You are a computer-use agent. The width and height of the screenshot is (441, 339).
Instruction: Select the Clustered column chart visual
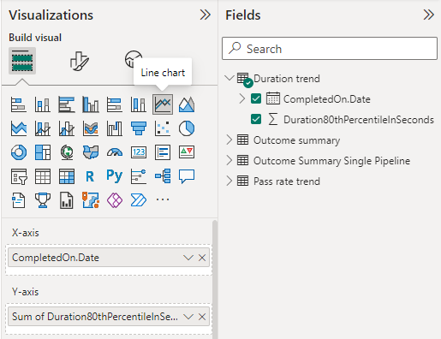[91, 104]
